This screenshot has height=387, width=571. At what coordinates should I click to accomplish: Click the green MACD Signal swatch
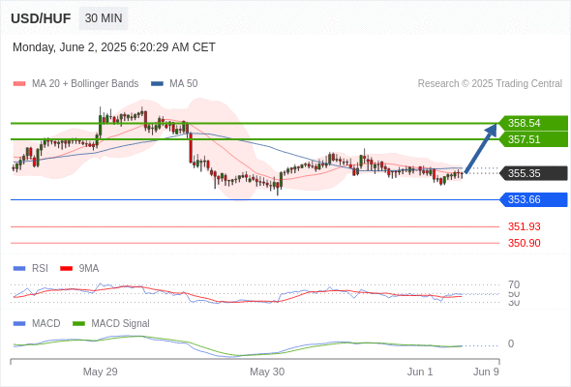(x=78, y=323)
